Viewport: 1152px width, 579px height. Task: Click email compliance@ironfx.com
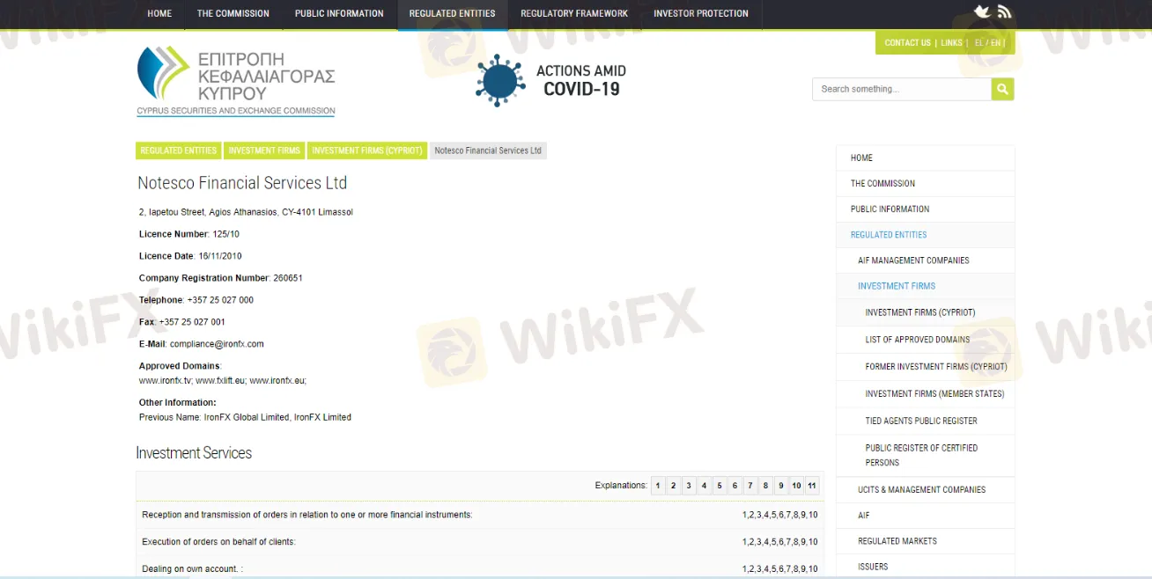point(217,344)
